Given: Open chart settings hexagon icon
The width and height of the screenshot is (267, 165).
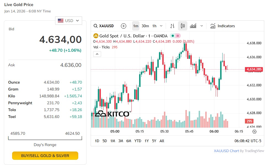Looking at the screenshot, I should (254, 131).
